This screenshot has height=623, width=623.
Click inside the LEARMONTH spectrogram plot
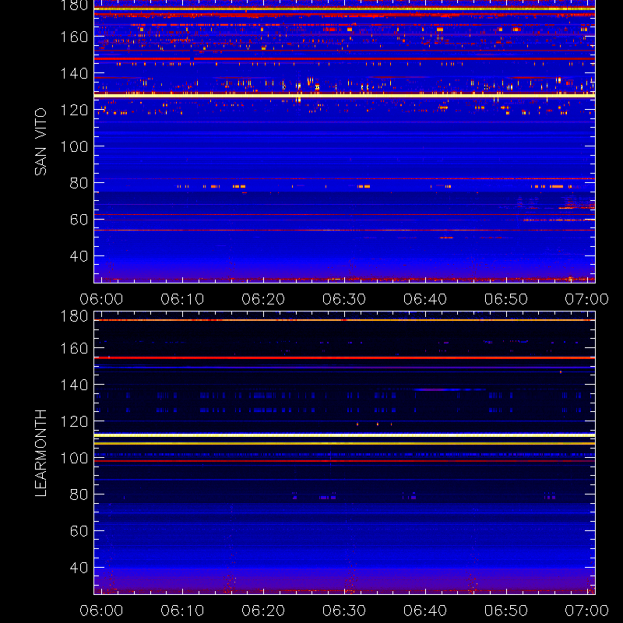coord(344,453)
